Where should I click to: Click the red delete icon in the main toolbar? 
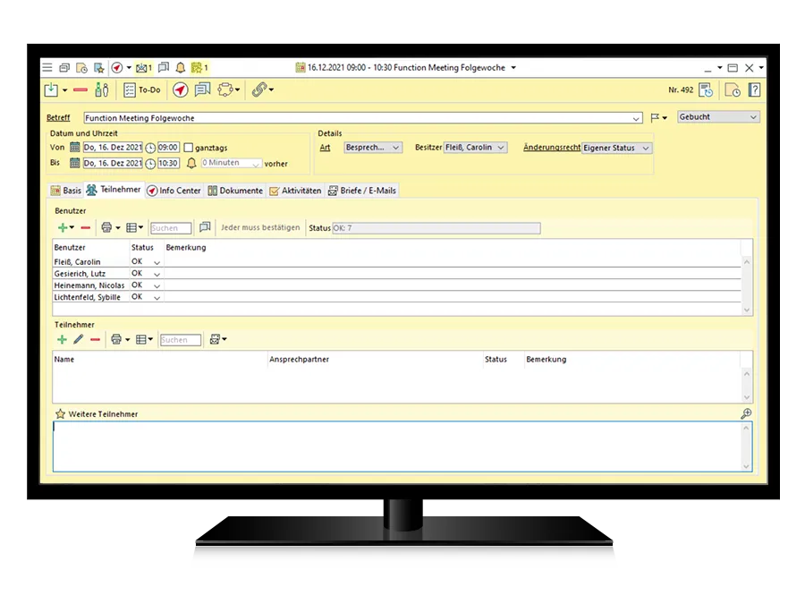80,90
